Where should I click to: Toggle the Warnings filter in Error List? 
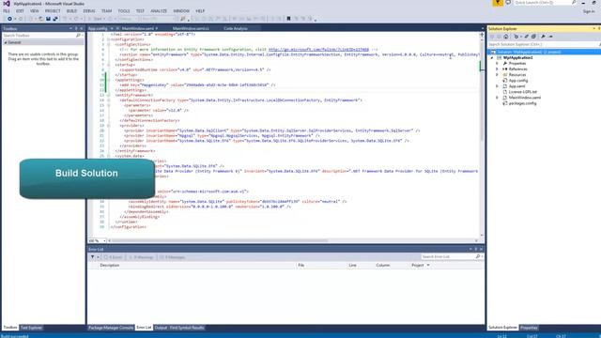pyautogui.click(x=141, y=257)
